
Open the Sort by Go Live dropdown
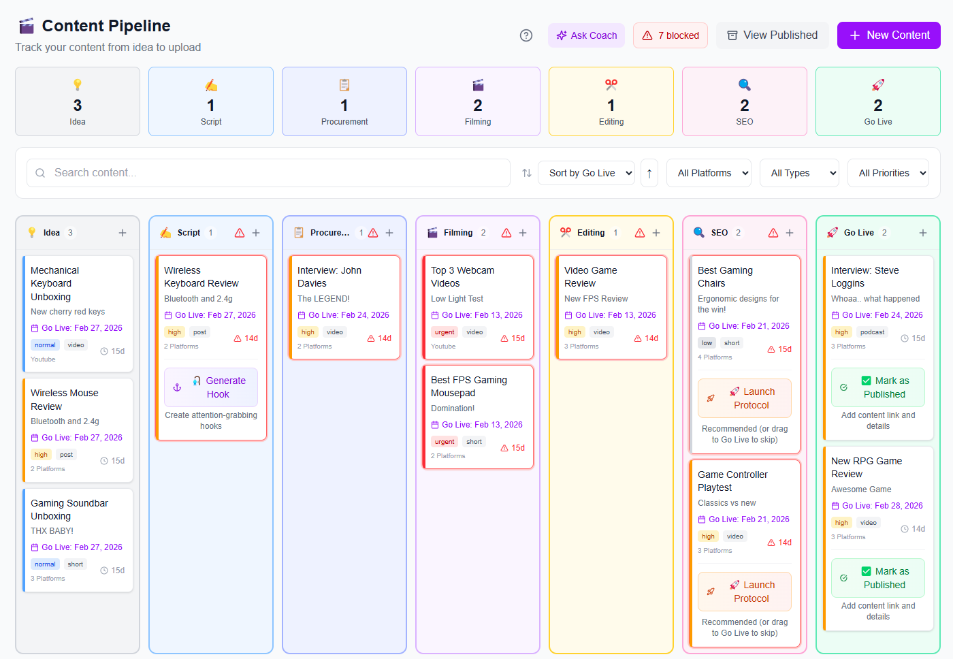(586, 173)
